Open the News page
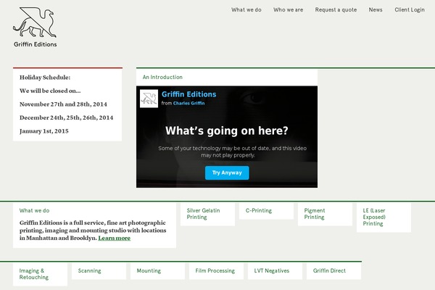435x290 pixels. click(376, 9)
